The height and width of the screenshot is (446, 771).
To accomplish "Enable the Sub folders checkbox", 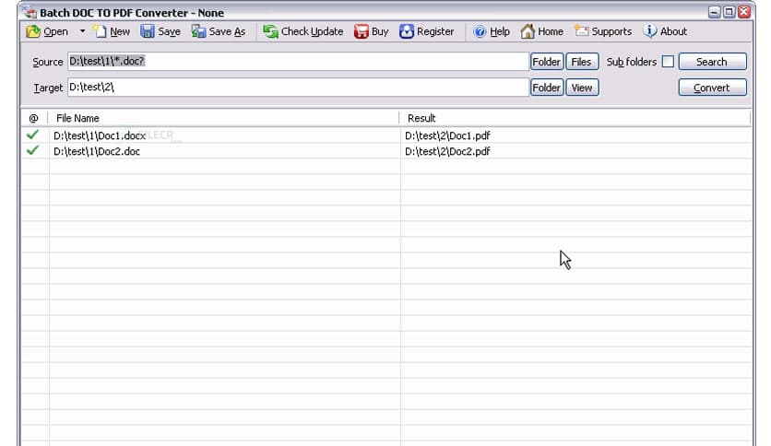I will [668, 62].
